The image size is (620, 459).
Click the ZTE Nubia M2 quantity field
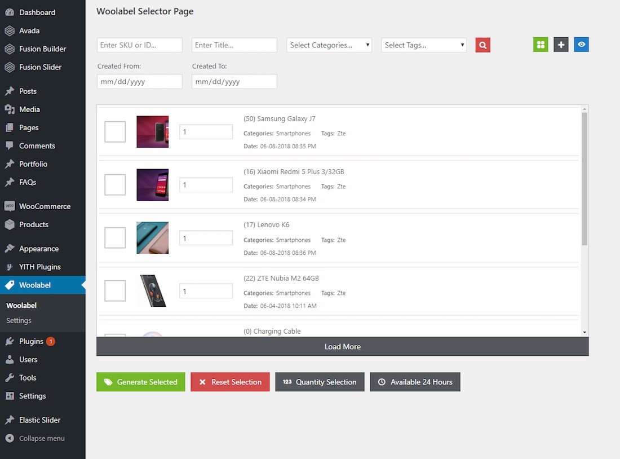click(x=206, y=291)
